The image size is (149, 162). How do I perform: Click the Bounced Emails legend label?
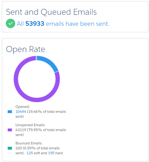(x=29, y=143)
